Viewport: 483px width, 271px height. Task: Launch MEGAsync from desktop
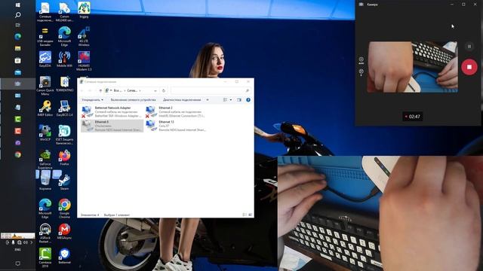click(x=64, y=231)
